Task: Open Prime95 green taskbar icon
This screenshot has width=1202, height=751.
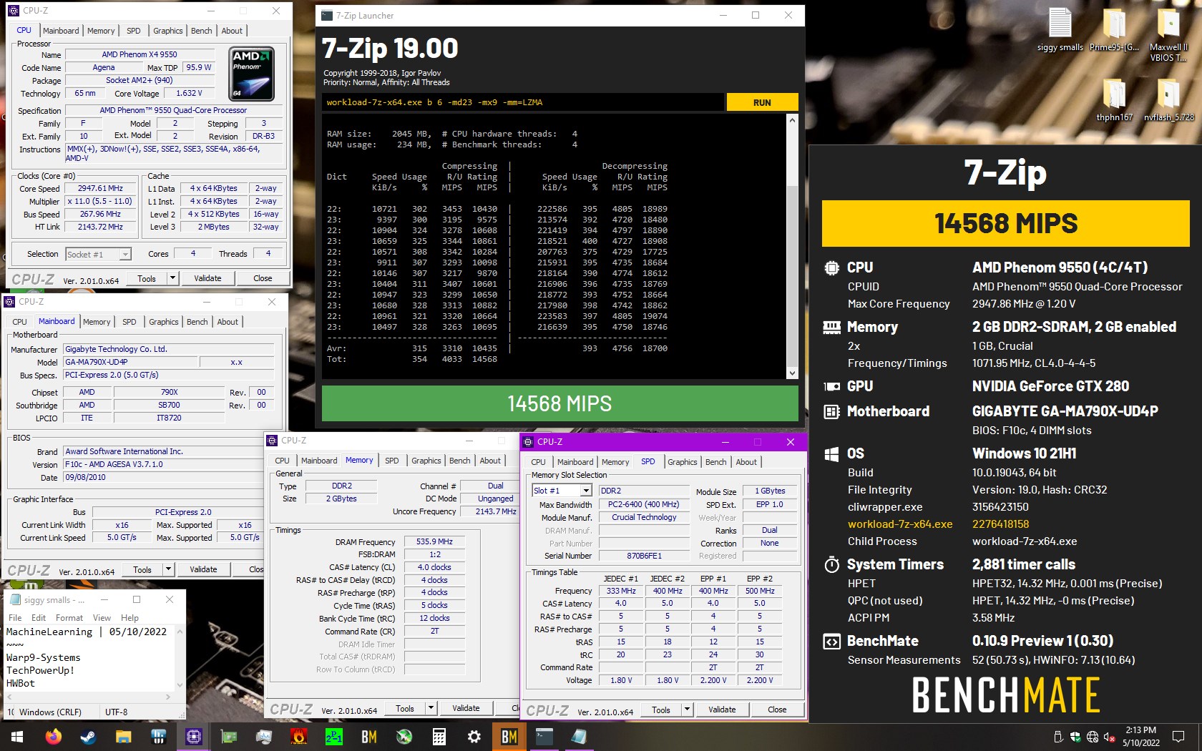Action: 334,737
